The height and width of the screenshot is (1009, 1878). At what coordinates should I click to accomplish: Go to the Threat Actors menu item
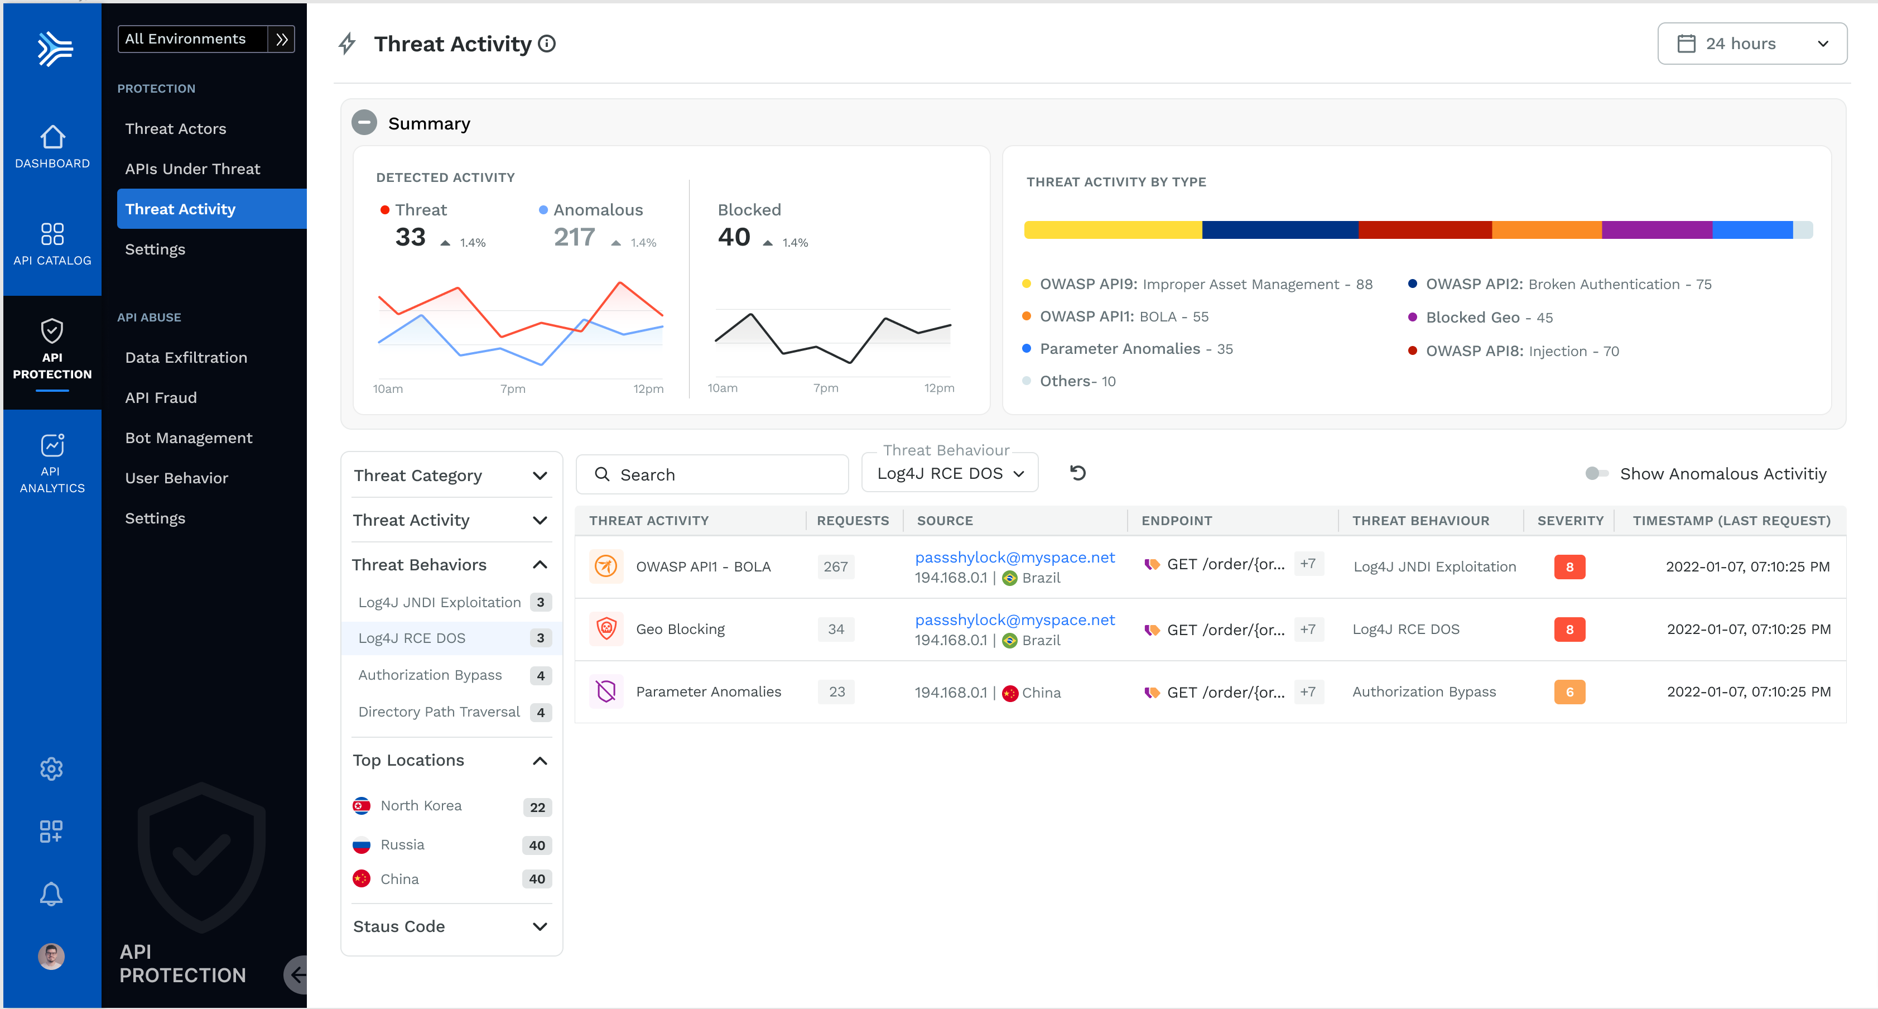click(x=176, y=128)
